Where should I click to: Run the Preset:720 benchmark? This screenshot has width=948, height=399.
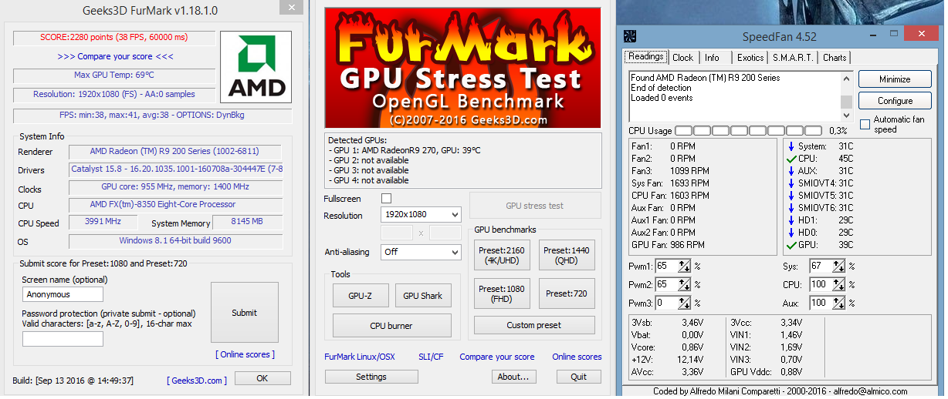(566, 293)
